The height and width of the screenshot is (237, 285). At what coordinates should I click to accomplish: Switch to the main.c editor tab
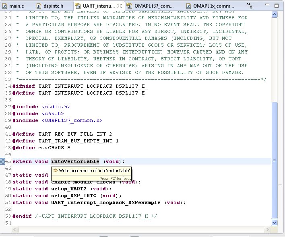point(13,6)
